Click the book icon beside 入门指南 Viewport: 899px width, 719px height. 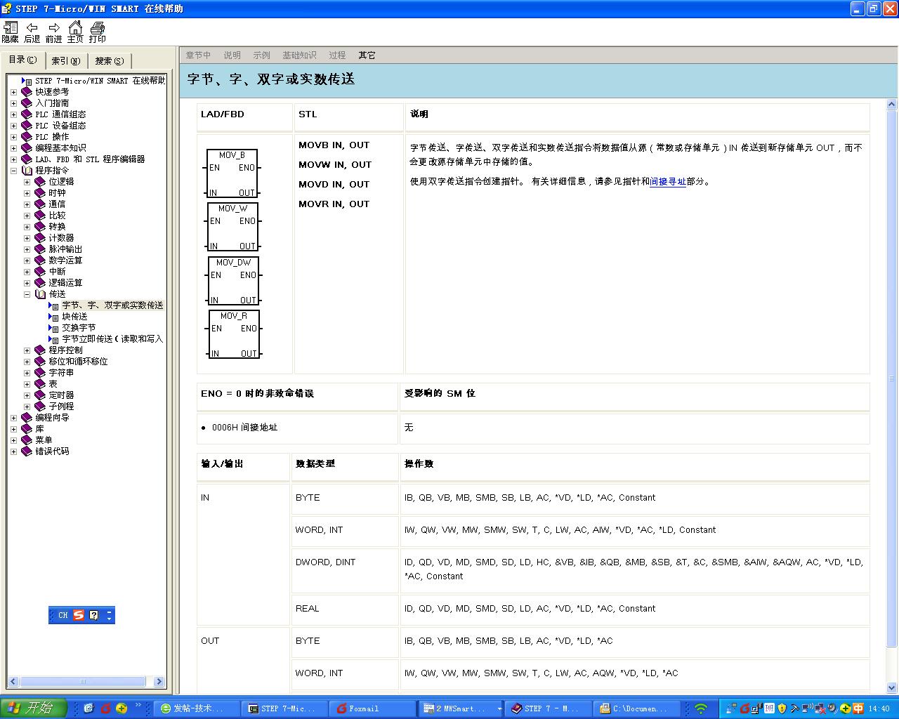pyautogui.click(x=27, y=103)
